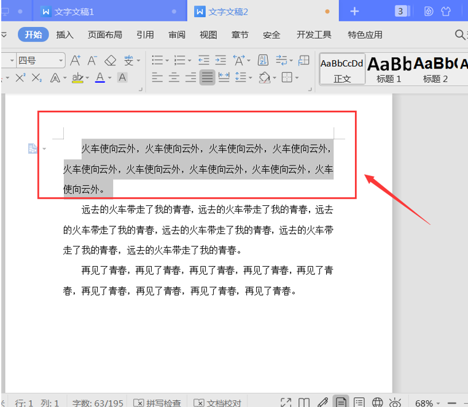Switch to fullscreen view icon in status bar
Screen dimensions: 468x407
(286, 402)
